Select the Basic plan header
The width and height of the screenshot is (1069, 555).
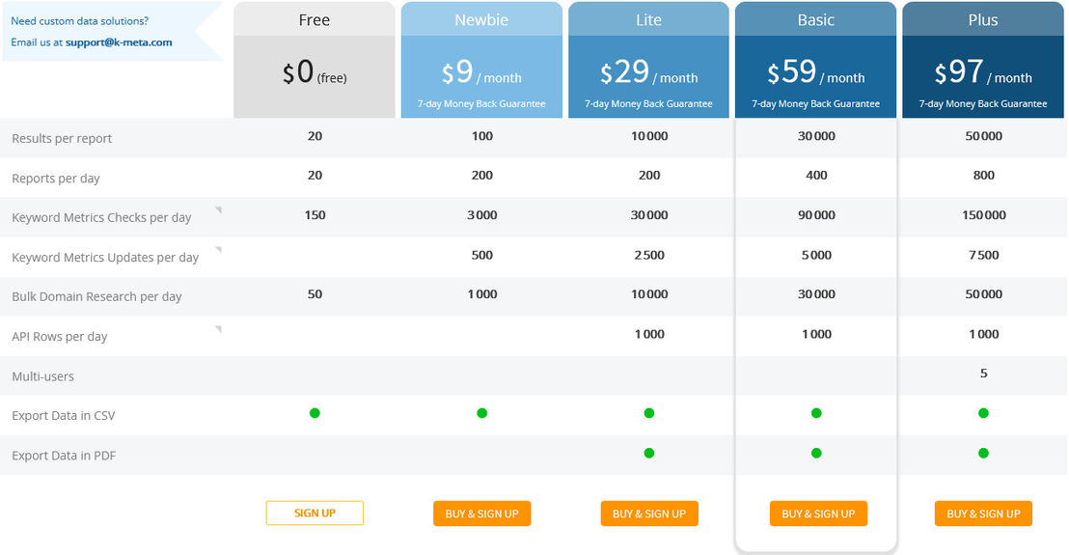click(x=815, y=19)
